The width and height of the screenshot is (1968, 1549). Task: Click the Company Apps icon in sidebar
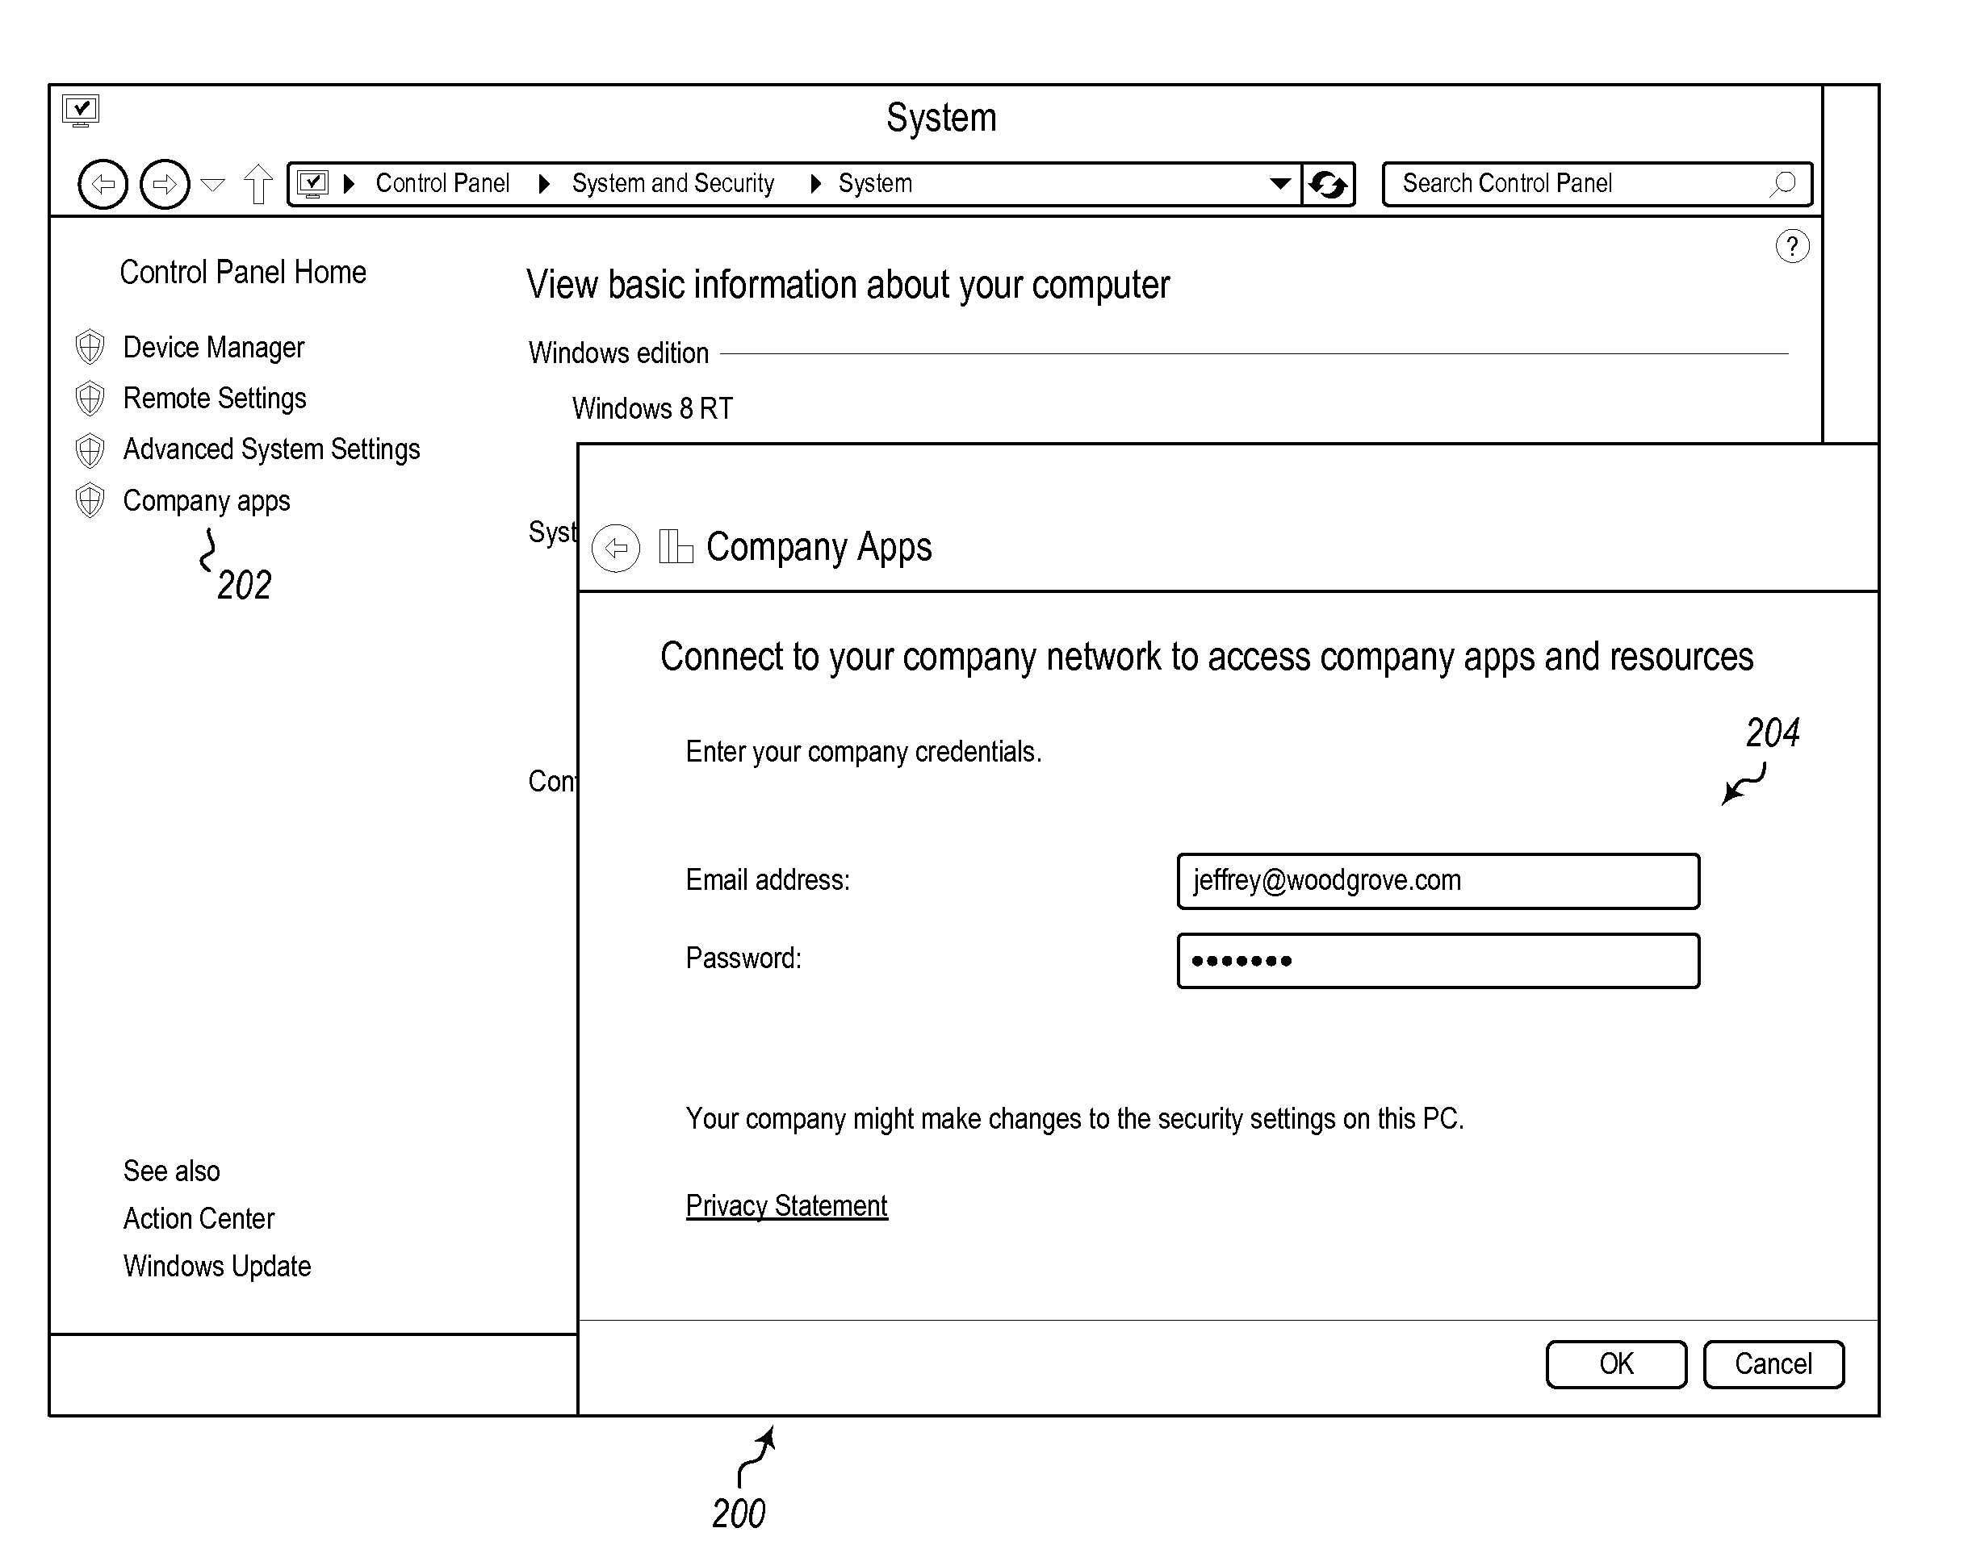click(90, 502)
